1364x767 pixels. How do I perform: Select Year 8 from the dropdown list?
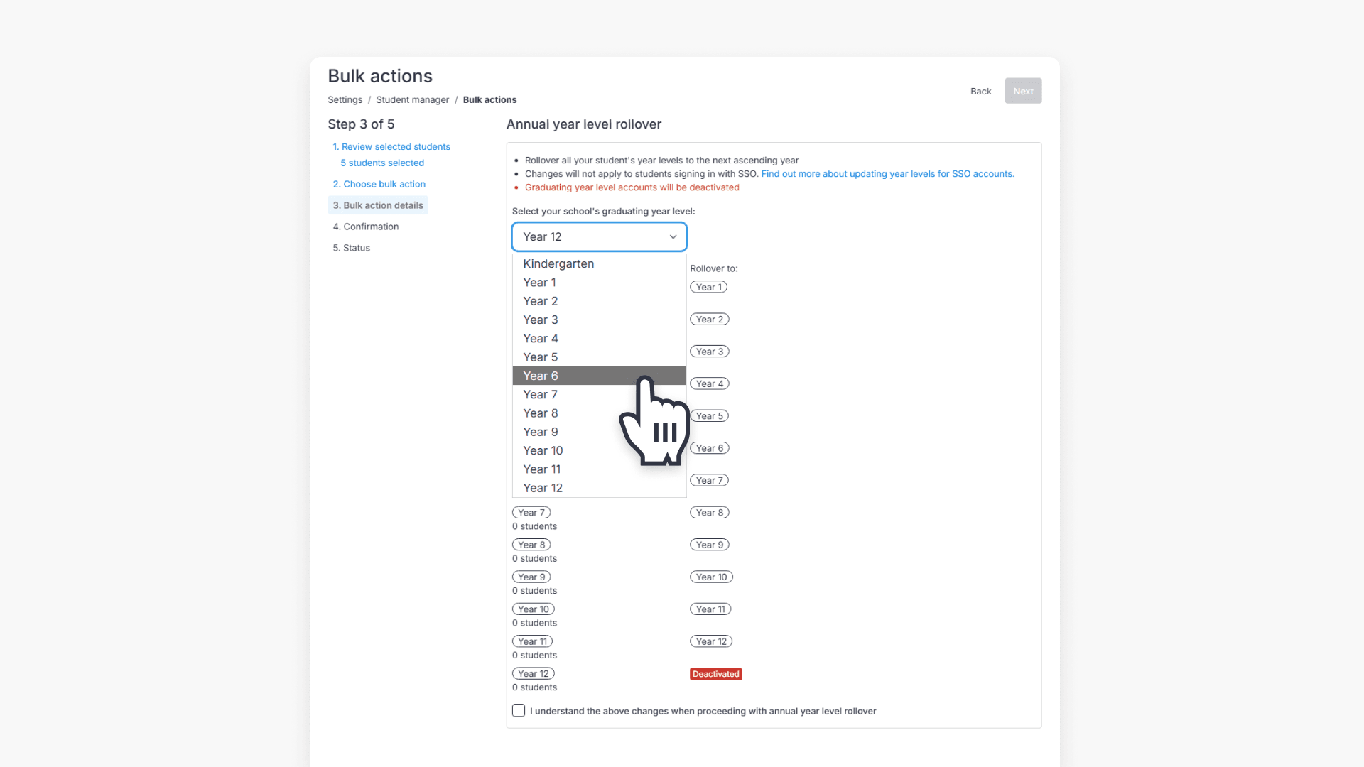pyautogui.click(x=541, y=413)
